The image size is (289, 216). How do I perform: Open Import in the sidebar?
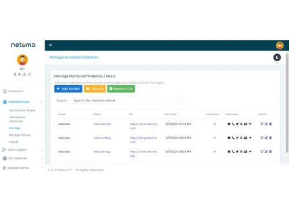tap(14, 142)
